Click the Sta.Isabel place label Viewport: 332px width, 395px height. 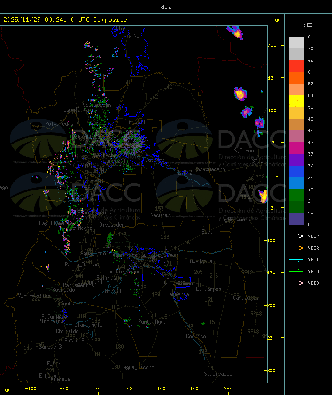pyautogui.click(x=217, y=374)
